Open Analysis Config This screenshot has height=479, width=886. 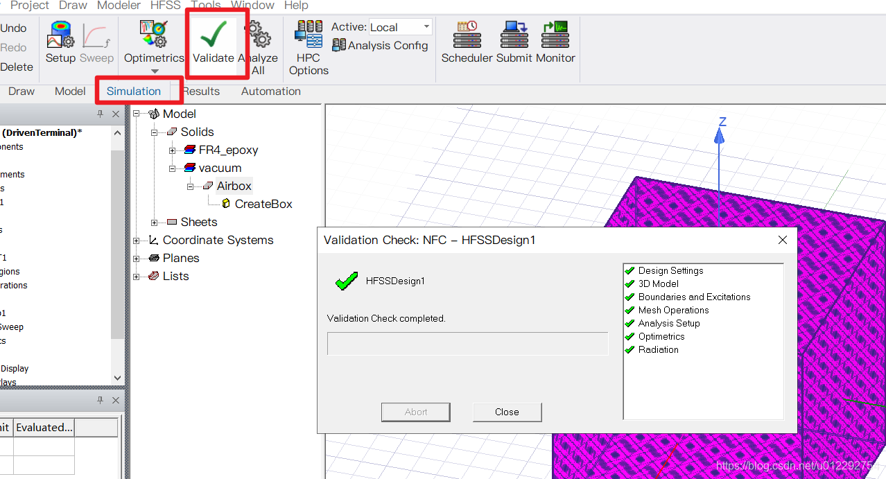click(380, 46)
